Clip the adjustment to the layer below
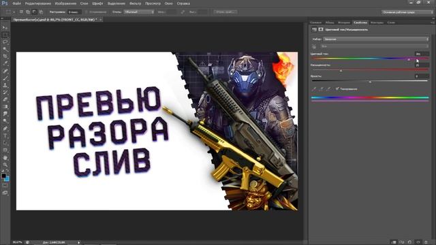The image size is (436, 245). (x=394, y=242)
